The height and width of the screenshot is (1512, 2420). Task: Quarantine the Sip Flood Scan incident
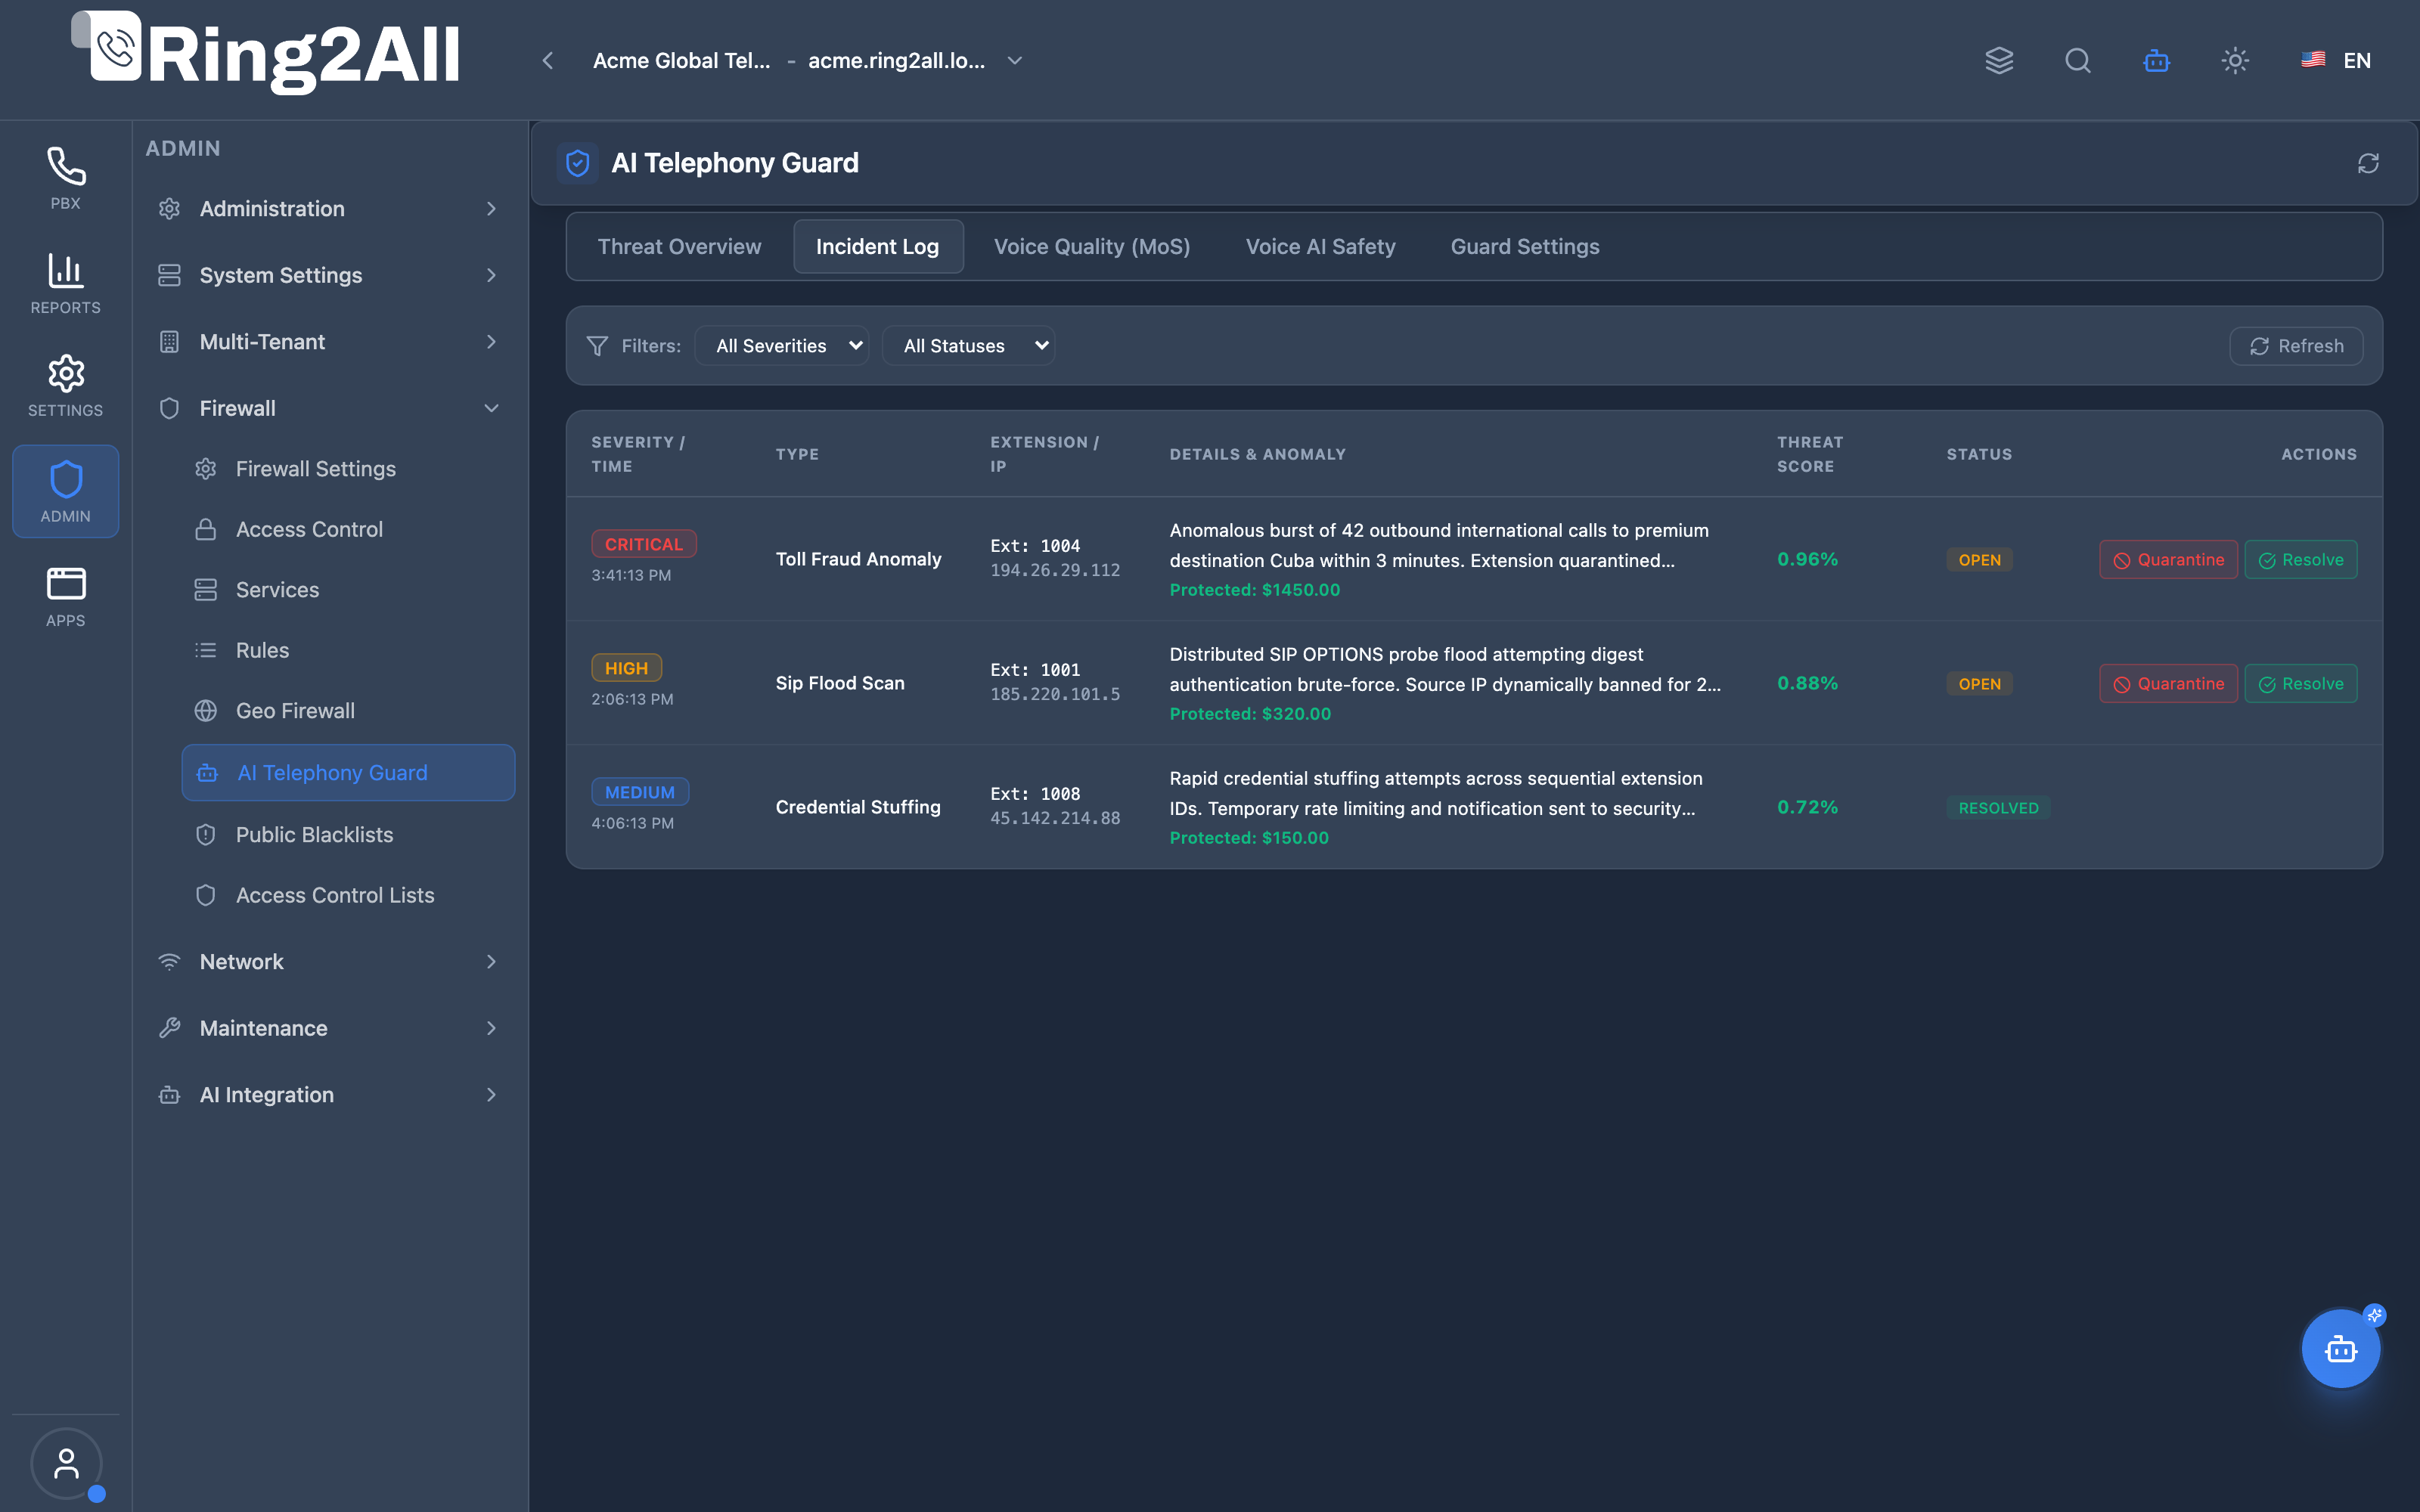[x=2168, y=684]
